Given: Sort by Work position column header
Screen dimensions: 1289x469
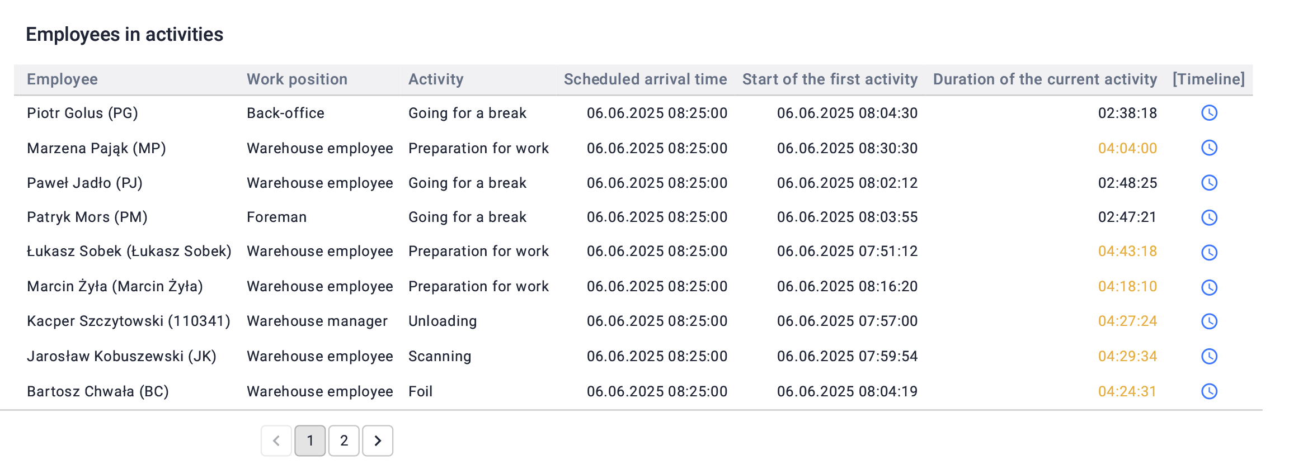Looking at the screenshot, I should [x=297, y=79].
